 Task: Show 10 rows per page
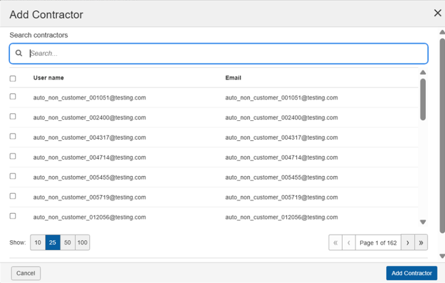point(37,243)
